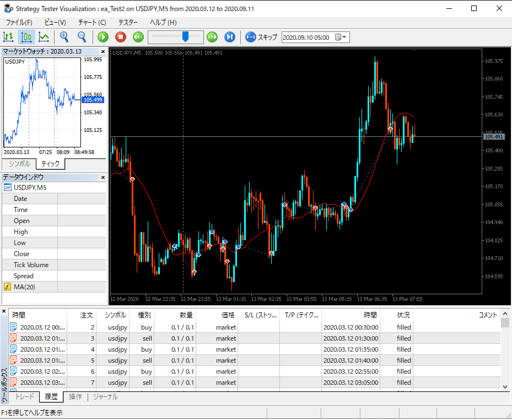Screen dimensions: 512x419
Task: Click timestamp 2020.03.12 03:05:00 in history
Action: coord(351,383)
